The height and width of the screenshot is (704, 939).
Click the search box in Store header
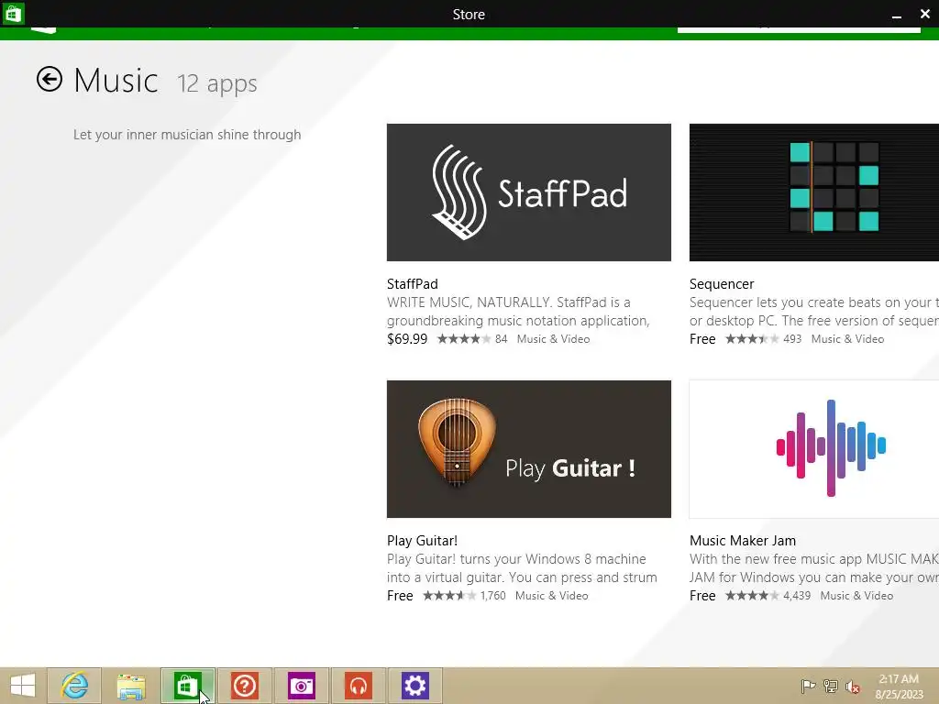tap(799, 28)
